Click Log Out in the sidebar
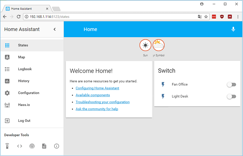Image resolution: width=243 pixels, height=156 pixels. tap(24, 121)
